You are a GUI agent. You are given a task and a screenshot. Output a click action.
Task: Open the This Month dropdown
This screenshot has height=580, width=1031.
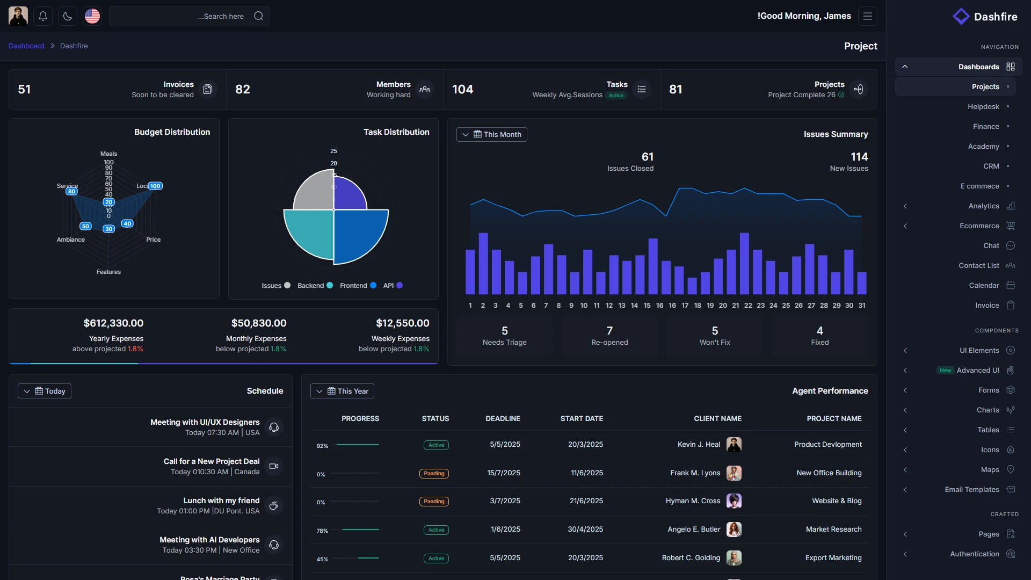[x=492, y=134]
